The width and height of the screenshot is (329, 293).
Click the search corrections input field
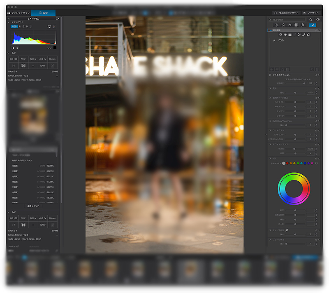pyautogui.click(x=288, y=19)
